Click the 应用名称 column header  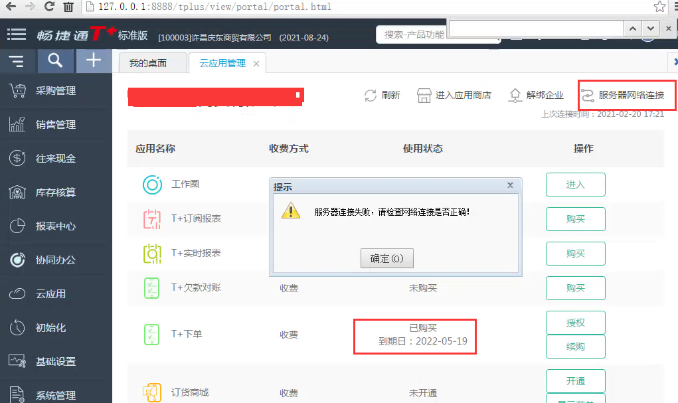(155, 149)
